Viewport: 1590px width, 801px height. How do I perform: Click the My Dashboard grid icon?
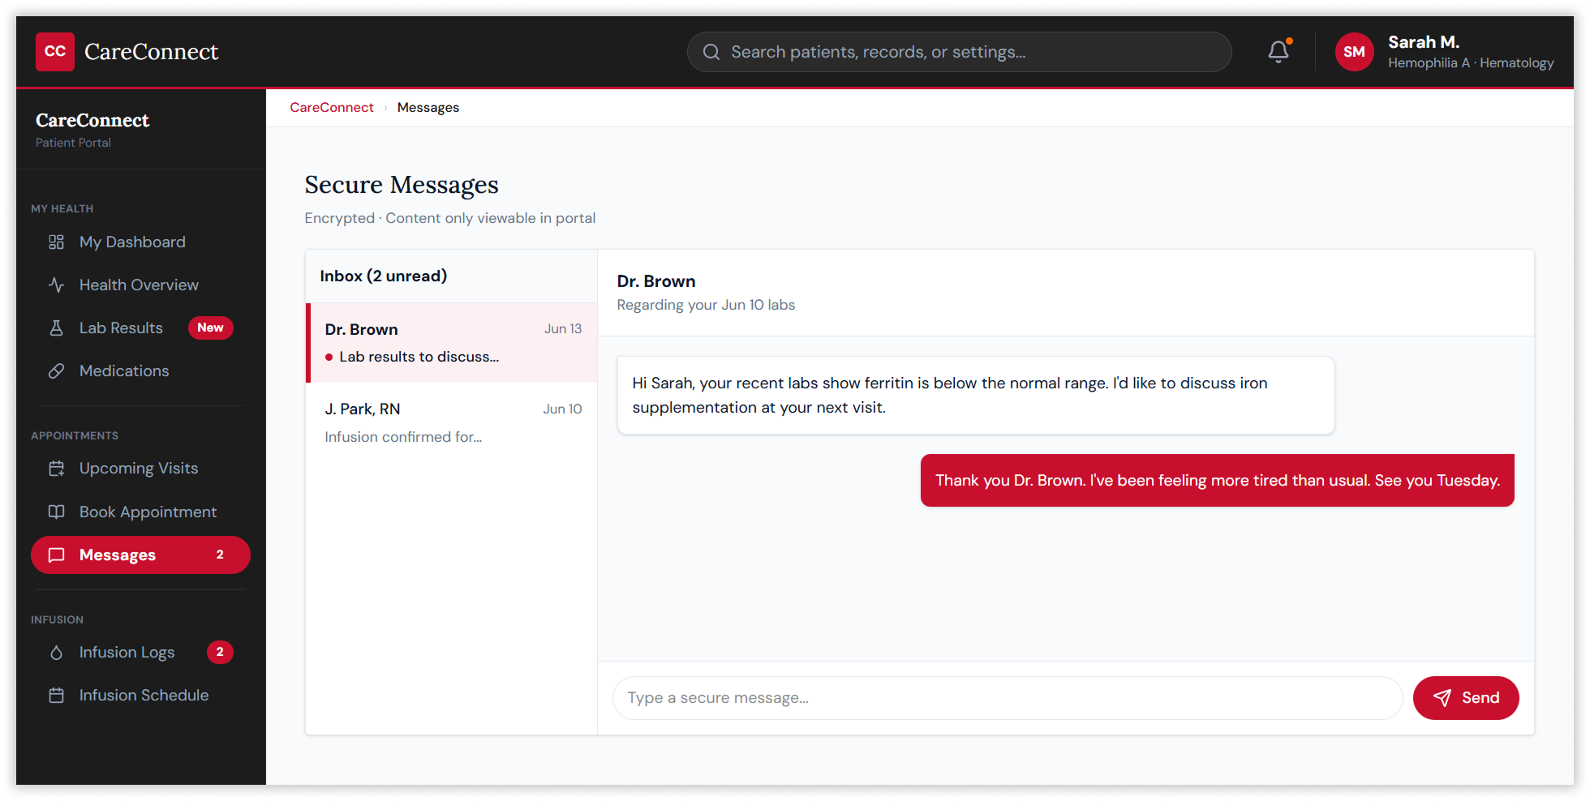point(56,242)
